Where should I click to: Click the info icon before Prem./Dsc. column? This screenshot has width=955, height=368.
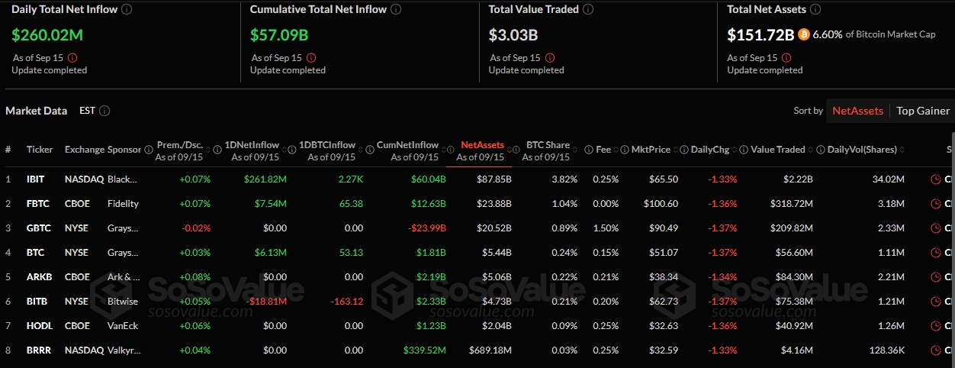tap(148, 150)
